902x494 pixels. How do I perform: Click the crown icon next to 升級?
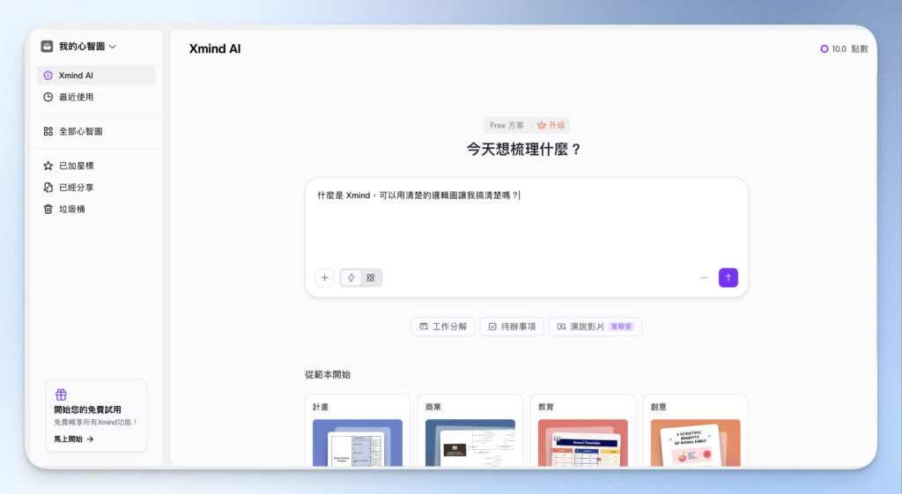coord(542,125)
